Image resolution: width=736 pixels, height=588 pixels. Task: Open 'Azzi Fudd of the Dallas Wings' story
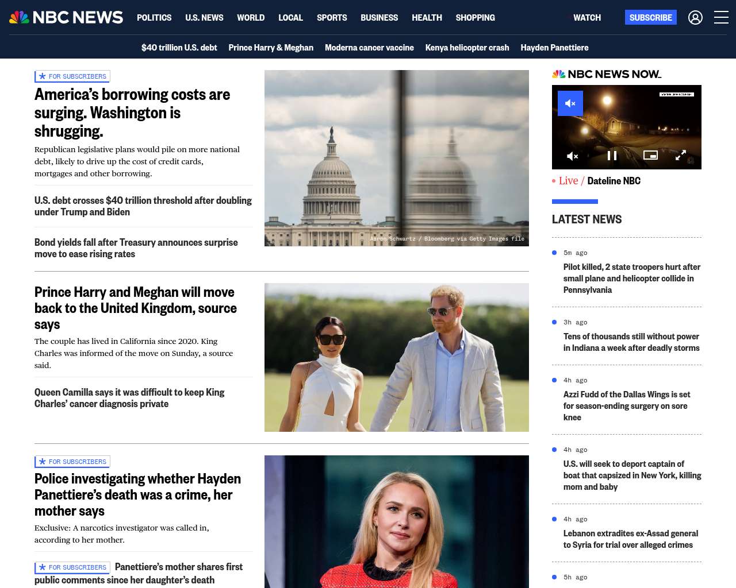pos(627,406)
